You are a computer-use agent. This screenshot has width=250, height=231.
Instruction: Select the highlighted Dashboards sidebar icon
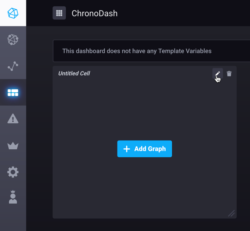[x=13, y=92]
